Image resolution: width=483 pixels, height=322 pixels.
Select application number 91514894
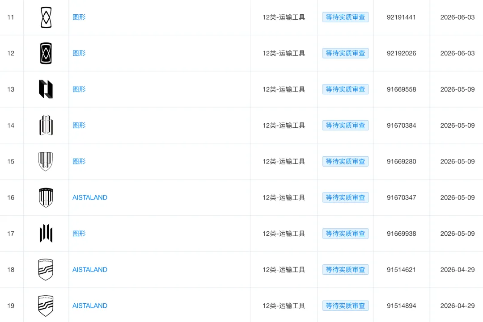[x=401, y=306]
